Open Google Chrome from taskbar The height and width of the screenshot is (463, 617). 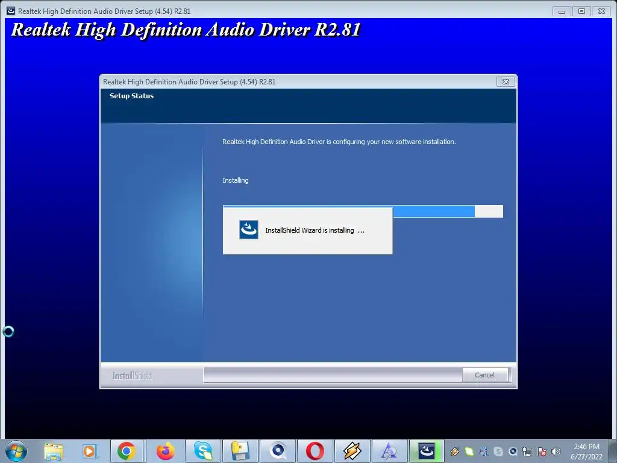127,451
